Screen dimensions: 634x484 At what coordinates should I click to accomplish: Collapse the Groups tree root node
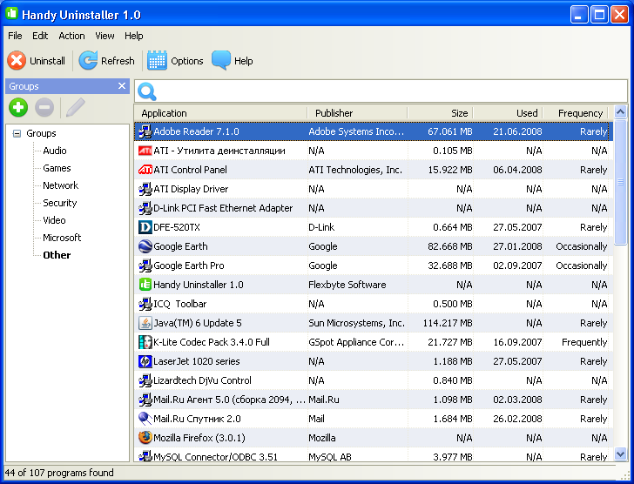(17, 134)
